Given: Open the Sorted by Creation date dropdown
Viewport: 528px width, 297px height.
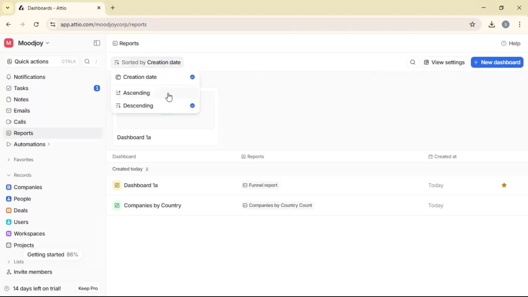Looking at the screenshot, I should point(147,62).
